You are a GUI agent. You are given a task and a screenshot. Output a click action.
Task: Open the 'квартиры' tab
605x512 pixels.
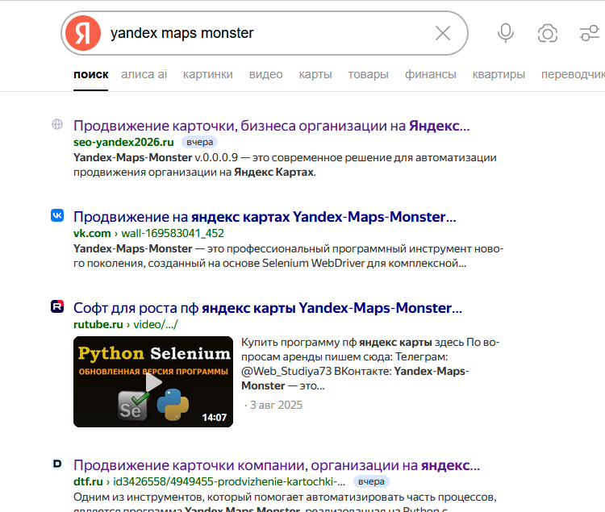(x=499, y=74)
